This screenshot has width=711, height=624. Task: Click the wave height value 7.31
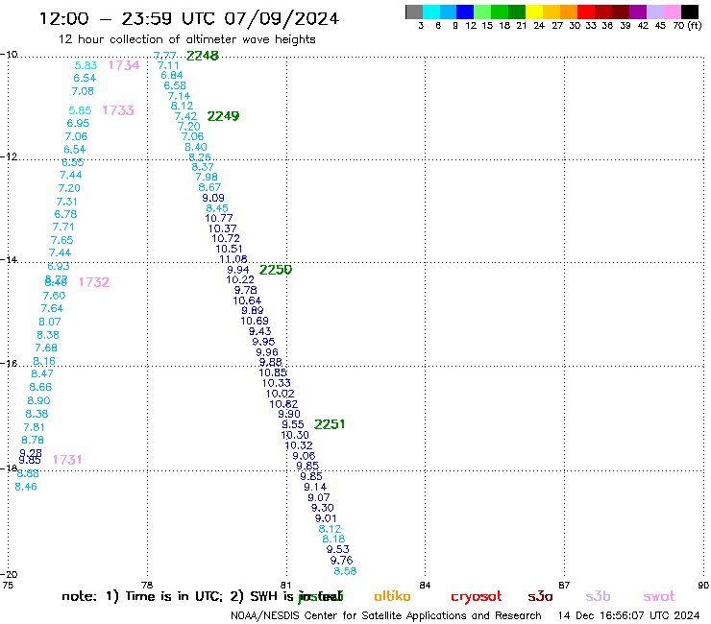pyautogui.click(x=66, y=202)
